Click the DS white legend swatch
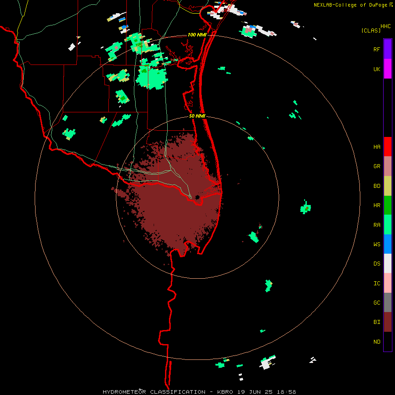 (x=388, y=263)
